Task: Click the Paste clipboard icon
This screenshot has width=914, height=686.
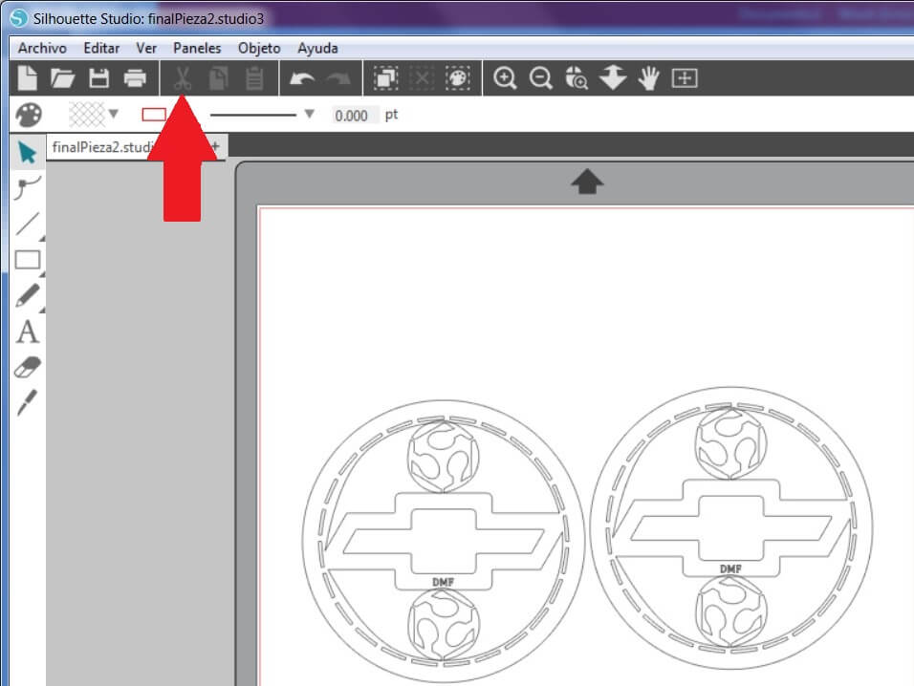Action: pos(254,78)
